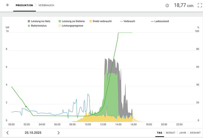Switch to the Produktion tab

(x=24, y=5)
